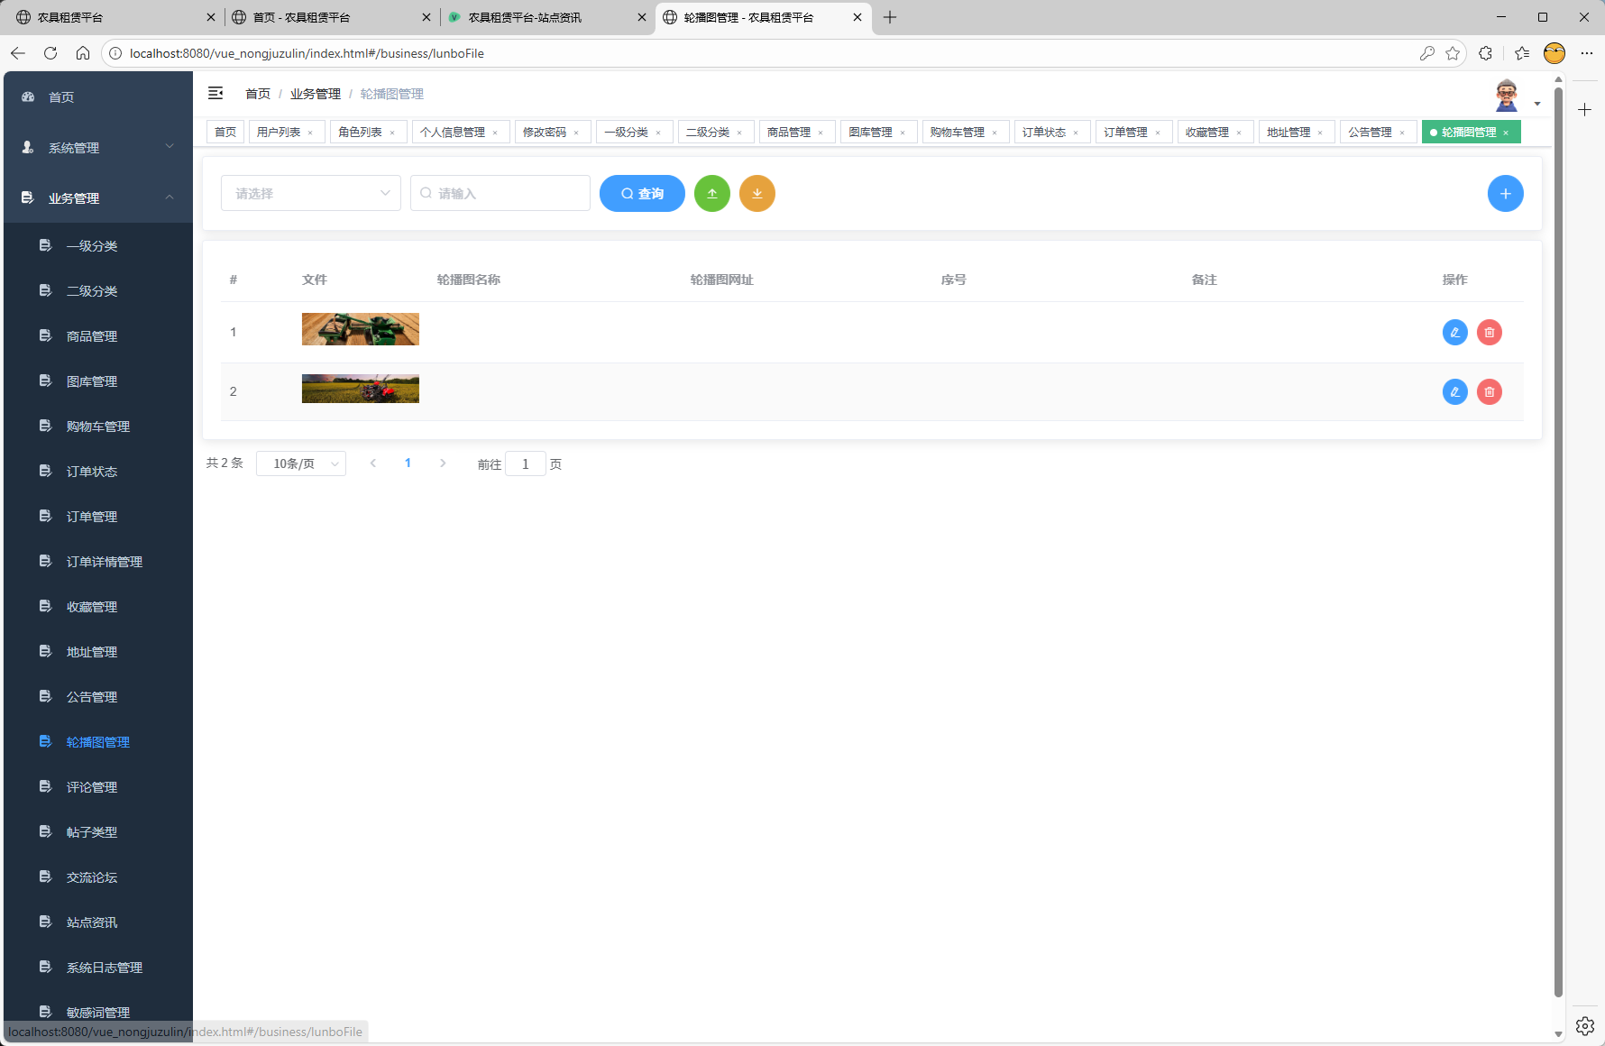
Task: Open browser settings and more menu
Action: [x=1587, y=53]
